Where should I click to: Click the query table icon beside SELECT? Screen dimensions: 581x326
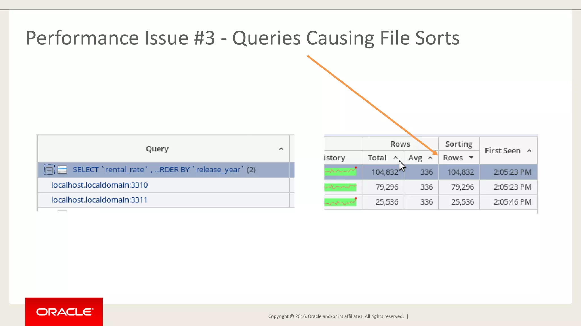[62, 170]
